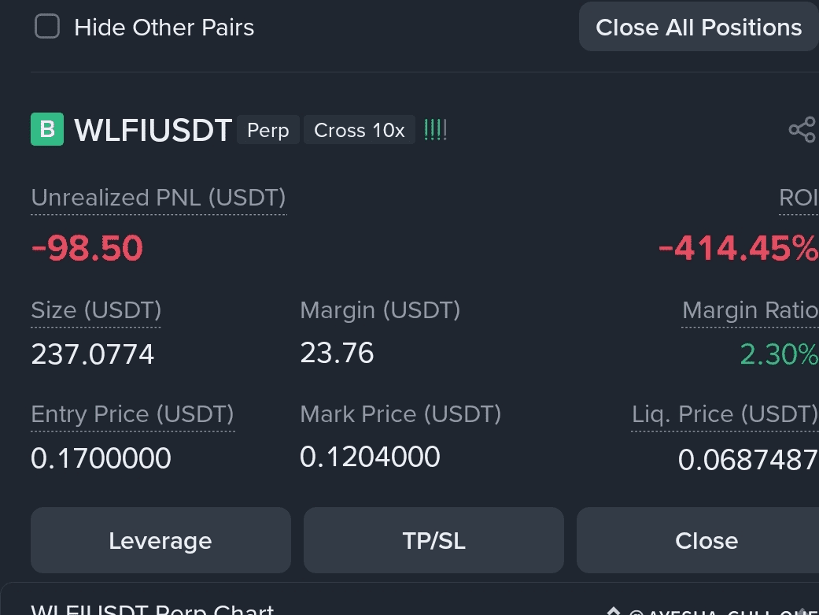The height and width of the screenshot is (615, 819).
Task: Open the Leverage adjustment dialog
Action: point(160,540)
